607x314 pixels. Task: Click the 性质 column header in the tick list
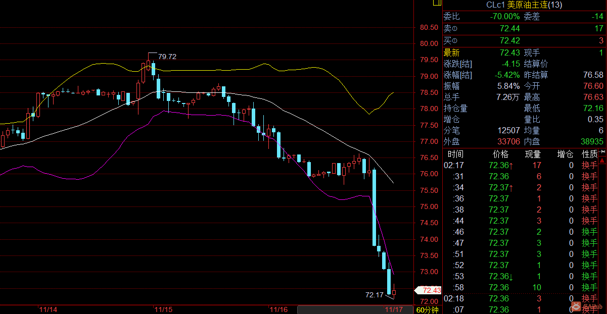click(x=589, y=154)
